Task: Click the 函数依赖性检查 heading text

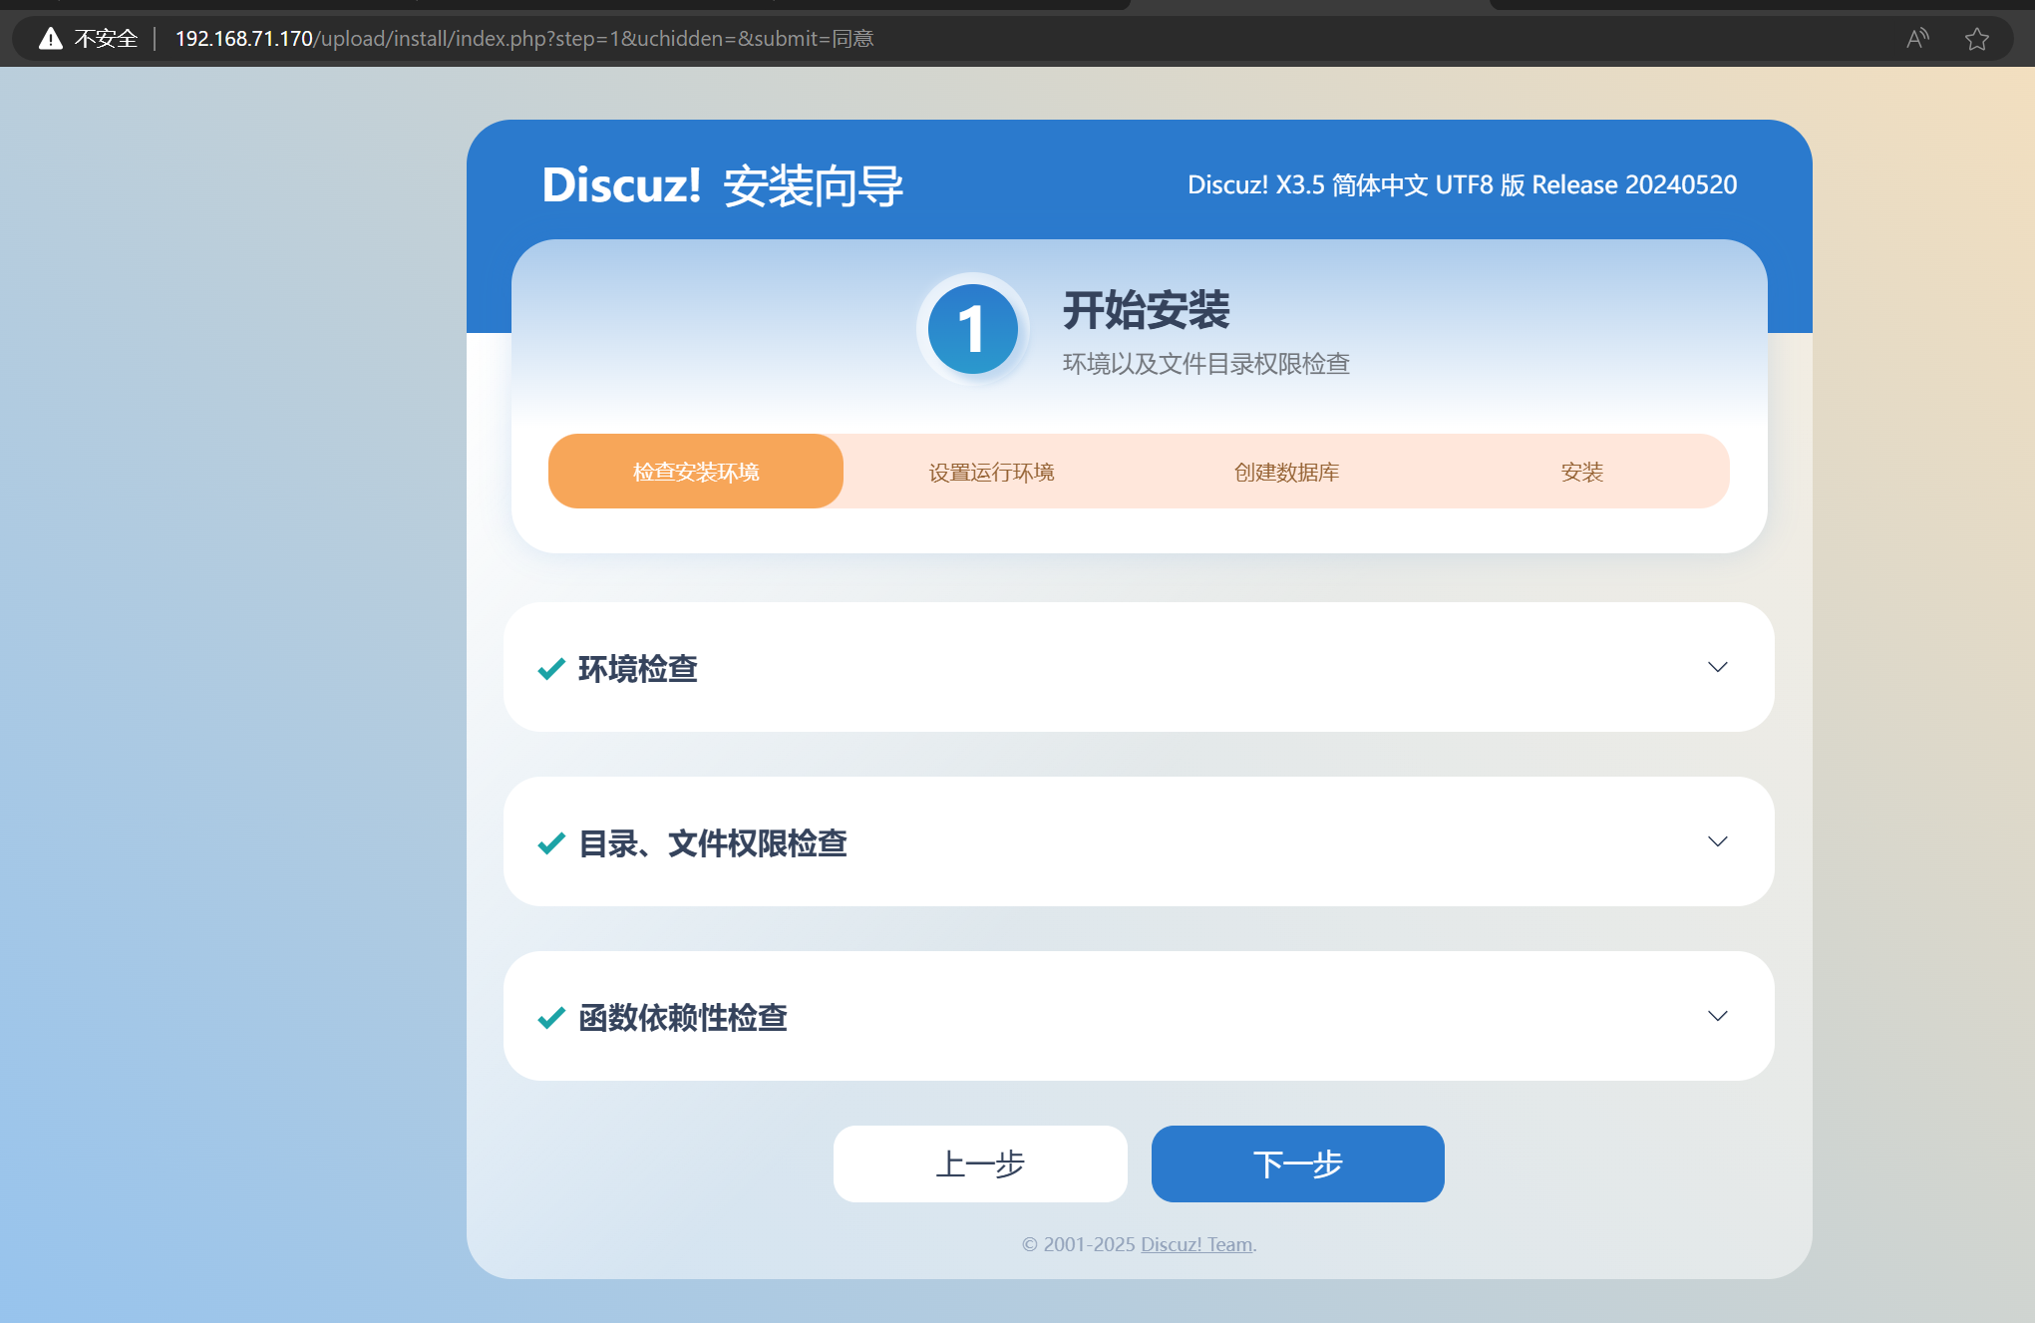Action: point(683,1017)
